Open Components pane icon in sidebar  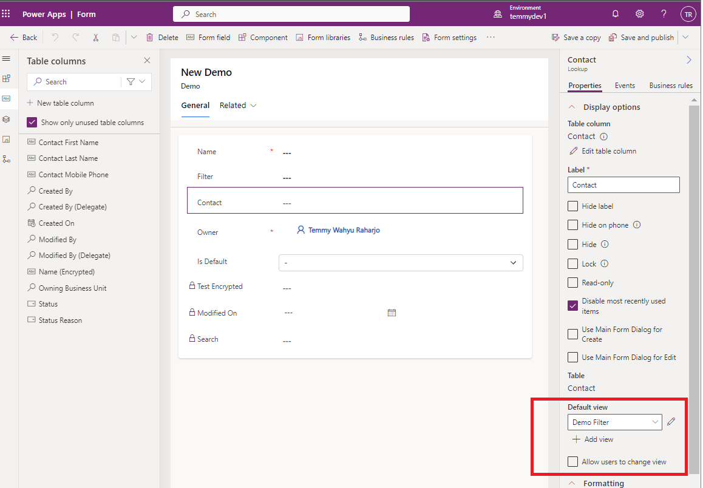click(x=6, y=78)
